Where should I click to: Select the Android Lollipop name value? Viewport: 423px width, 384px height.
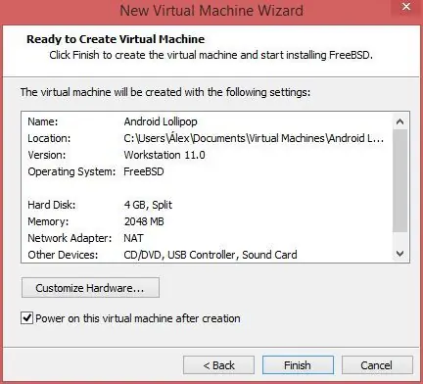(161, 121)
